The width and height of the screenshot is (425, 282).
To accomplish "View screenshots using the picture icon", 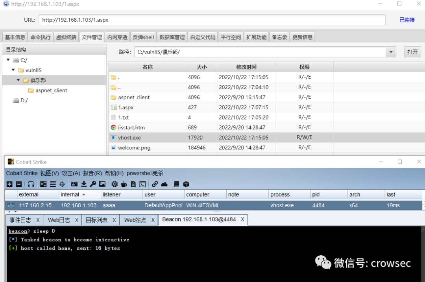I will [x=102, y=184].
